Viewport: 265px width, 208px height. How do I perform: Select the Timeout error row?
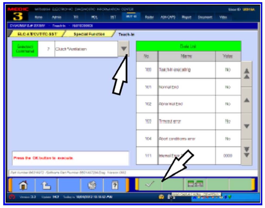tap(188, 122)
